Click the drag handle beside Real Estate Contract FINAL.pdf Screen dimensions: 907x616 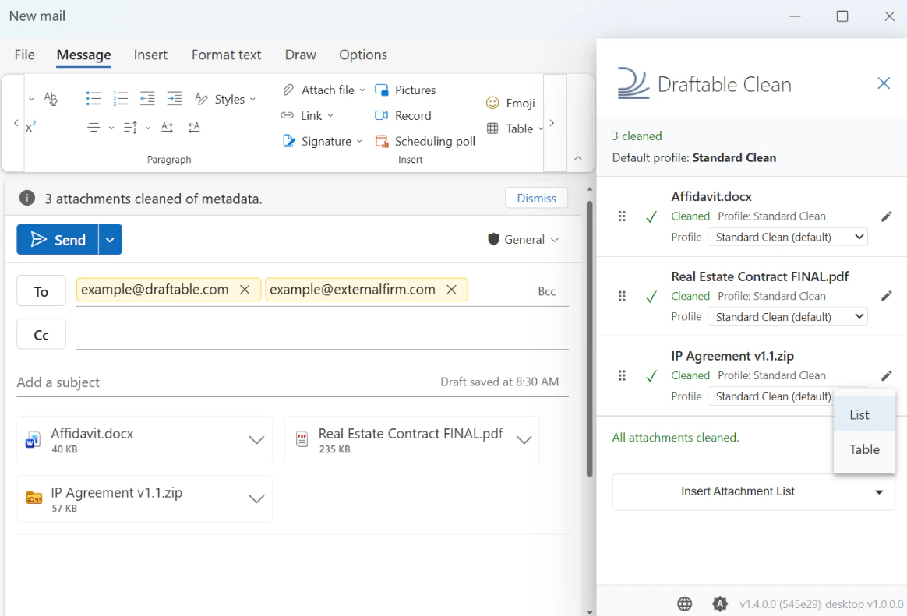pyautogui.click(x=622, y=296)
